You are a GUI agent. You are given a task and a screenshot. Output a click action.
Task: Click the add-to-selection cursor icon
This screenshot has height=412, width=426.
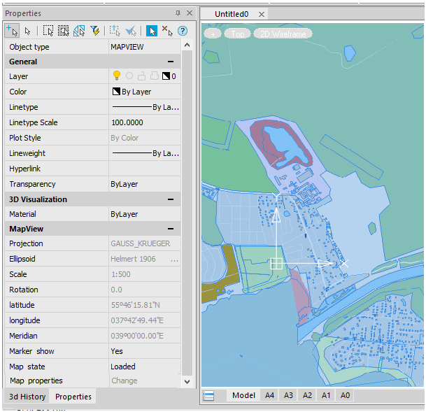(x=11, y=30)
